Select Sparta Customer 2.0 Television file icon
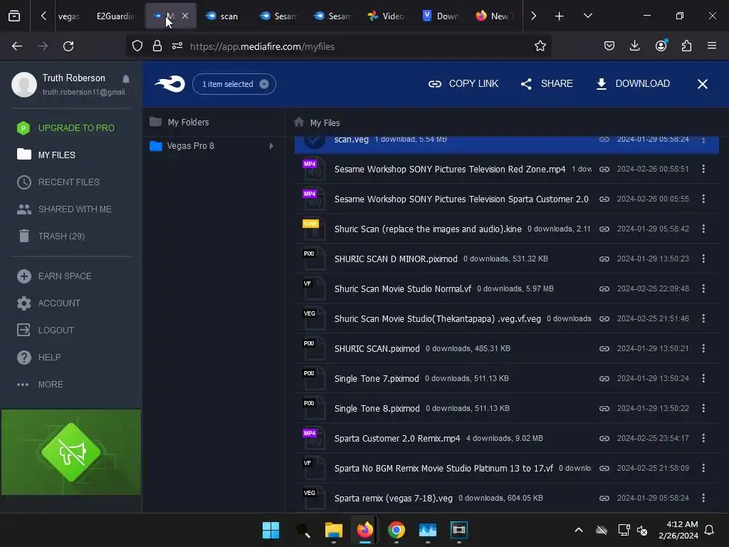Viewport: 729px width, 547px height. (314, 199)
